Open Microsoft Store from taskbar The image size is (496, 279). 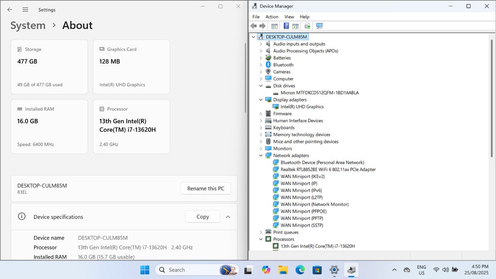(317, 270)
